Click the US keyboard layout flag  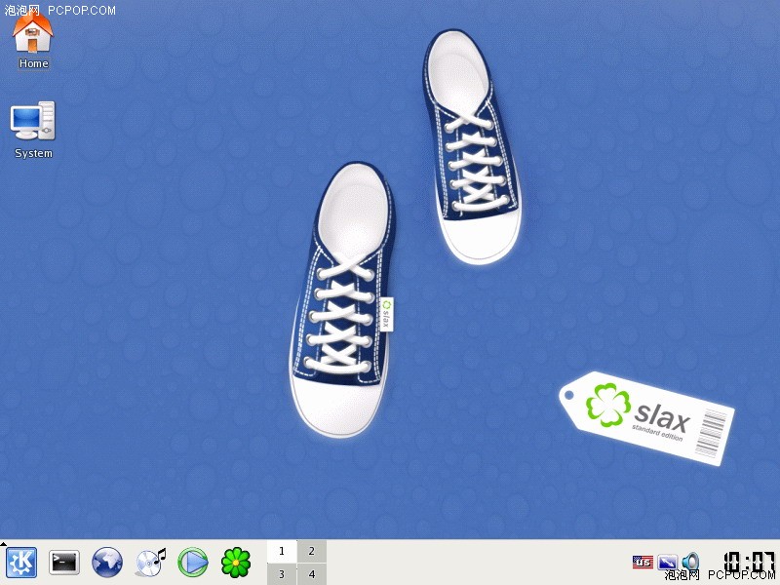[x=643, y=563]
